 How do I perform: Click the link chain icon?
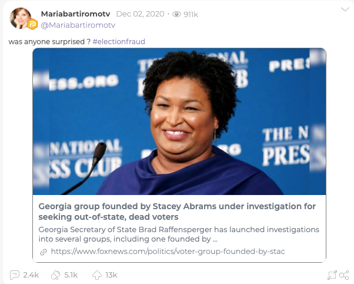click(44, 252)
